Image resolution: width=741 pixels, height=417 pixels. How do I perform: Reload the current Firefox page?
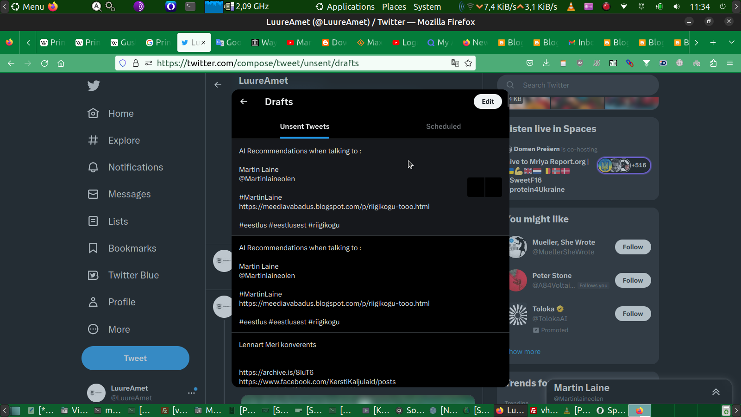(44, 63)
